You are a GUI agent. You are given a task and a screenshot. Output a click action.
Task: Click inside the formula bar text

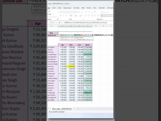point(85,22)
